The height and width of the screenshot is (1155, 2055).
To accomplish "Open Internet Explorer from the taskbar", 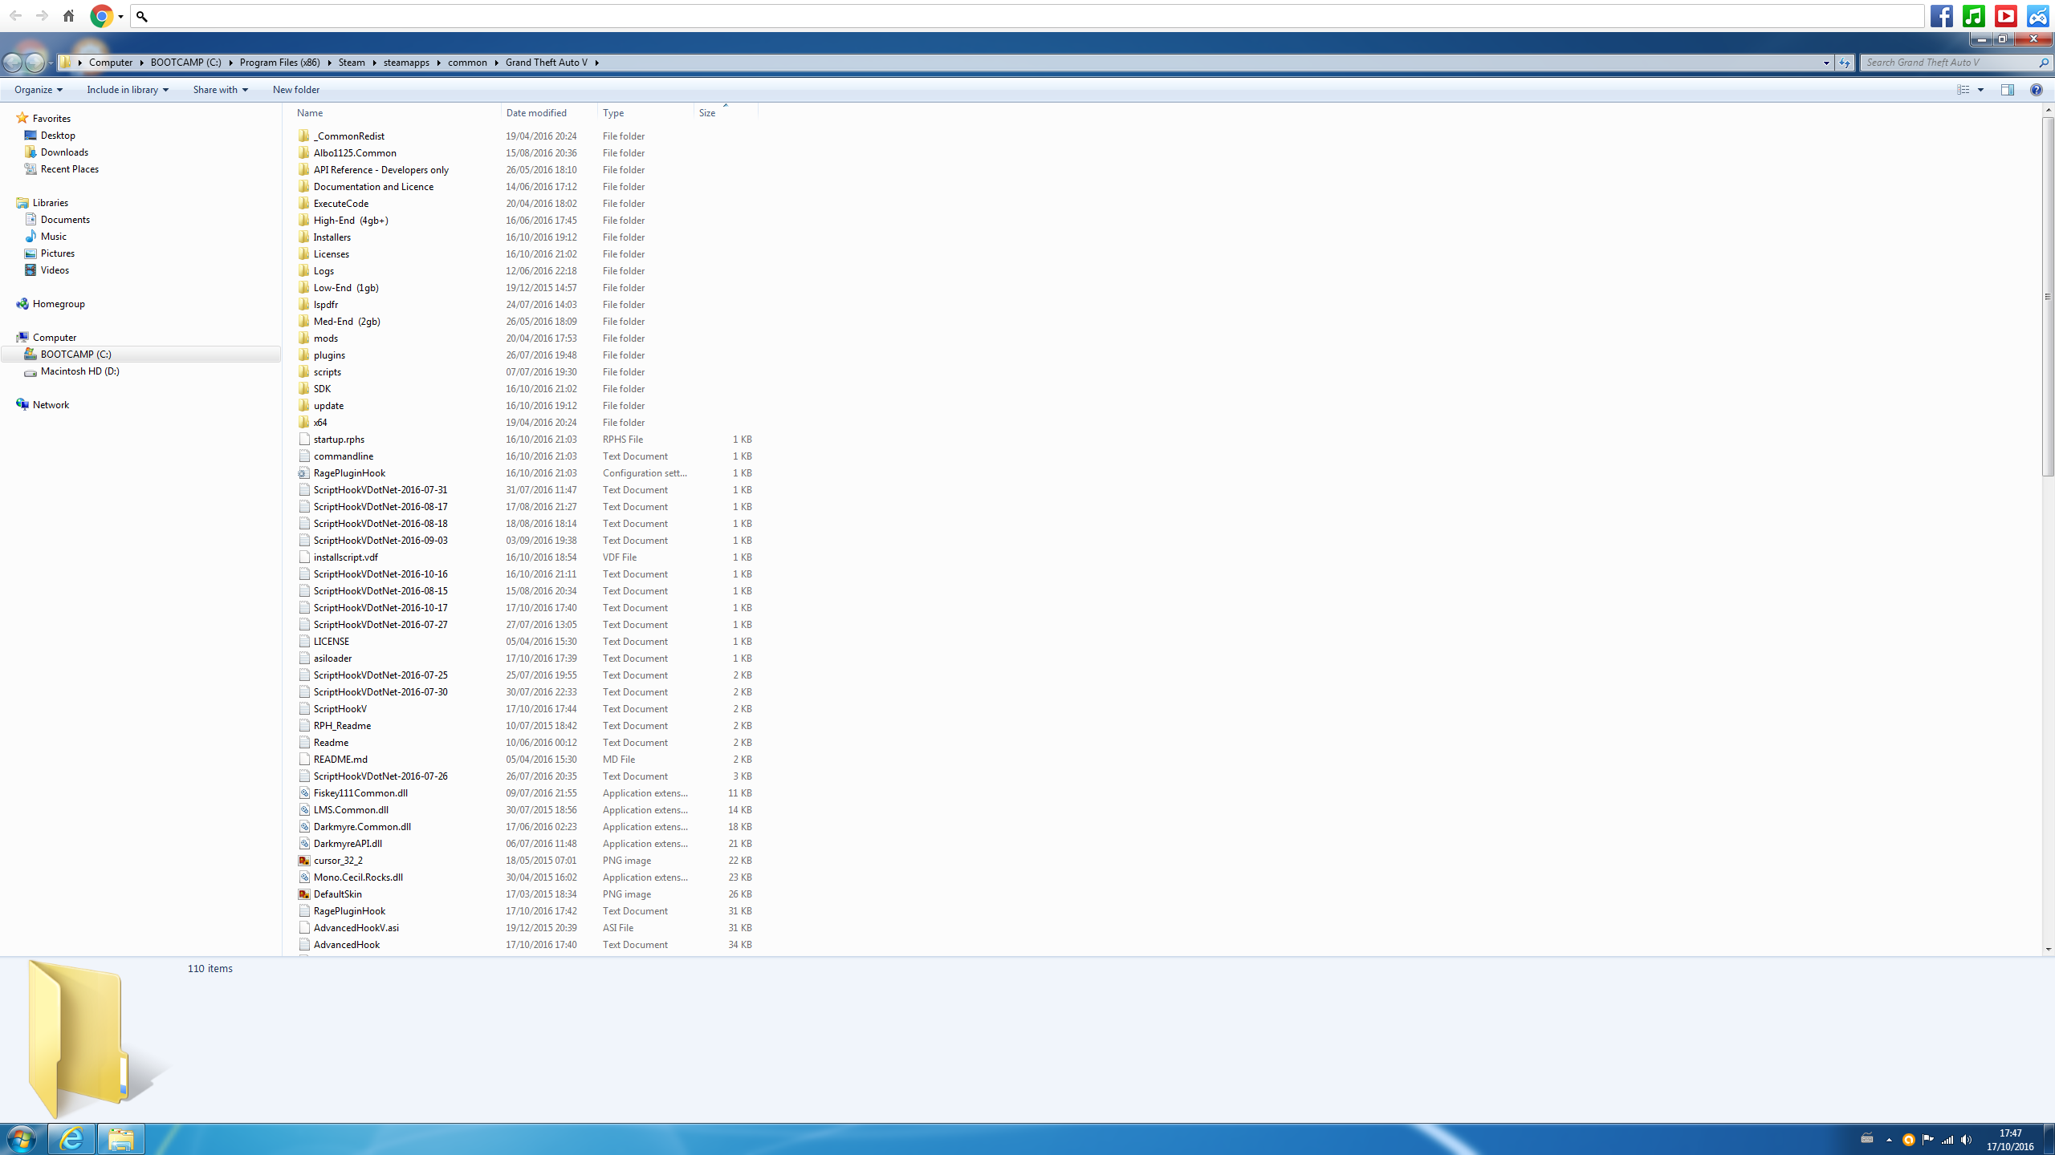I will tap(71, 1138).
